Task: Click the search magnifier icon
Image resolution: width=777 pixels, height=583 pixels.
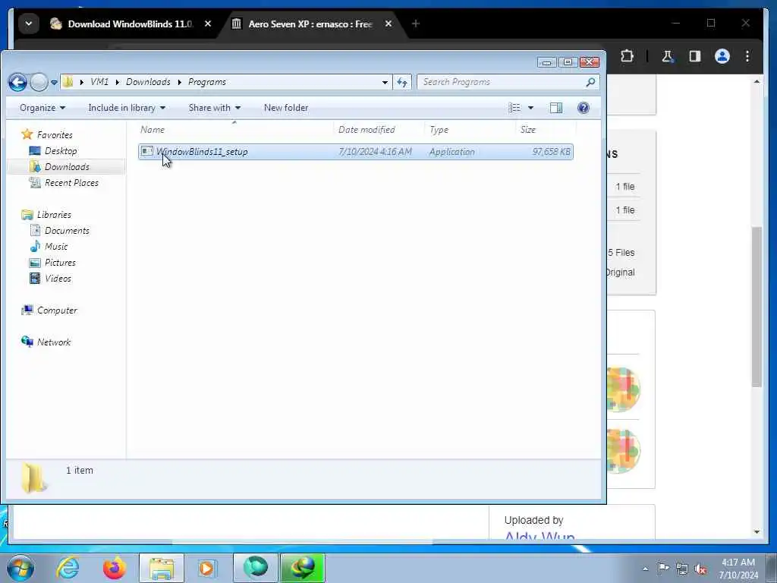Action: [x=590, y=82]
